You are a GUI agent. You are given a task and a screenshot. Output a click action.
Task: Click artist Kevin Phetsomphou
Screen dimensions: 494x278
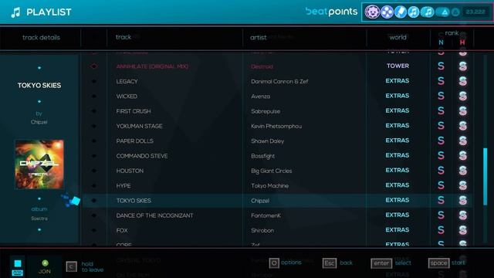point(276,127)
